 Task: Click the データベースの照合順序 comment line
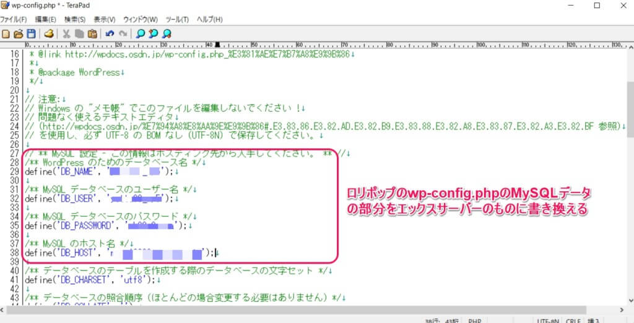tap(185, 298)
